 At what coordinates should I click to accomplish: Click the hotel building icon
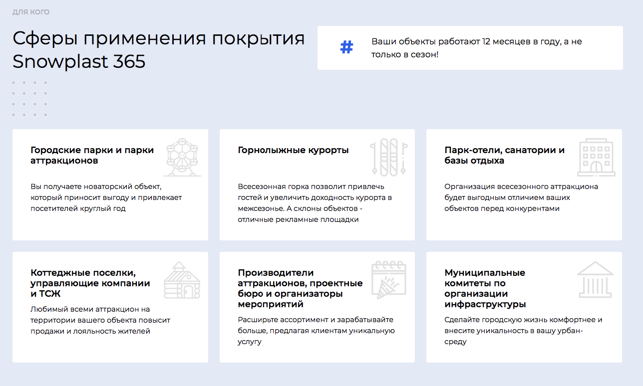(596, 158)
